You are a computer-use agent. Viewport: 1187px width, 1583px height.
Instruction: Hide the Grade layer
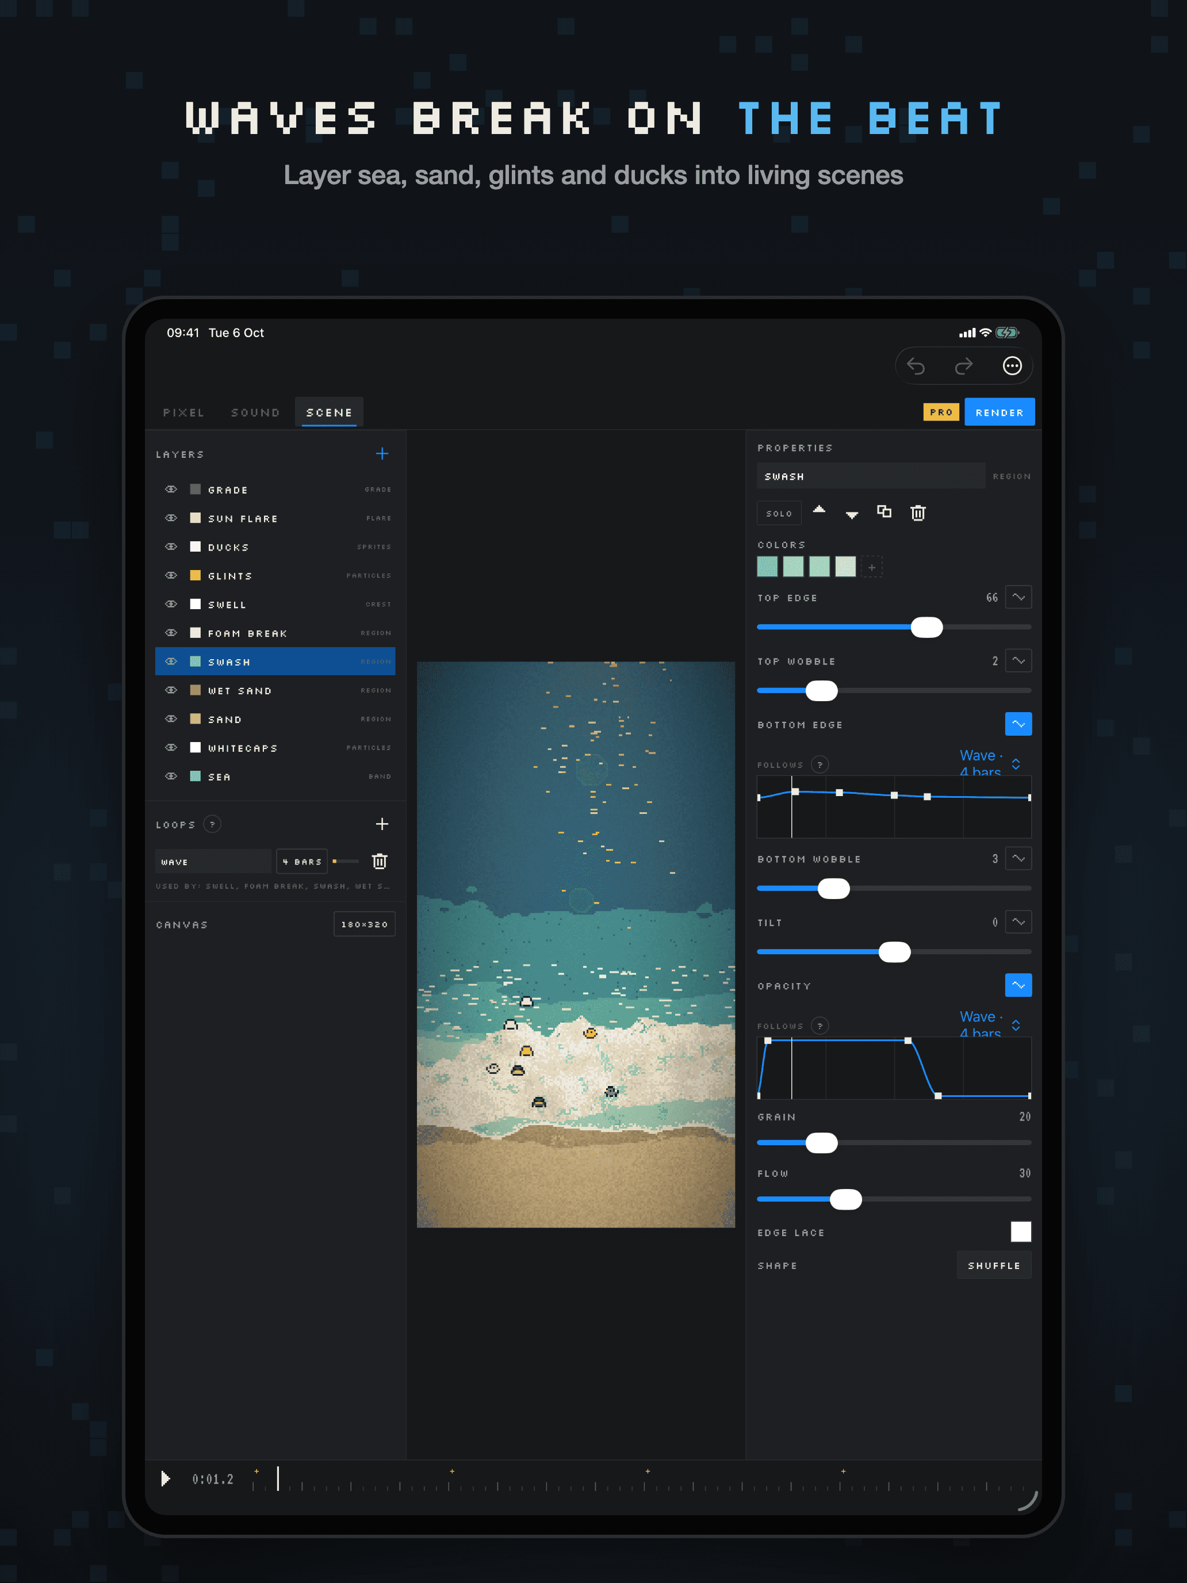coord(171,490)
